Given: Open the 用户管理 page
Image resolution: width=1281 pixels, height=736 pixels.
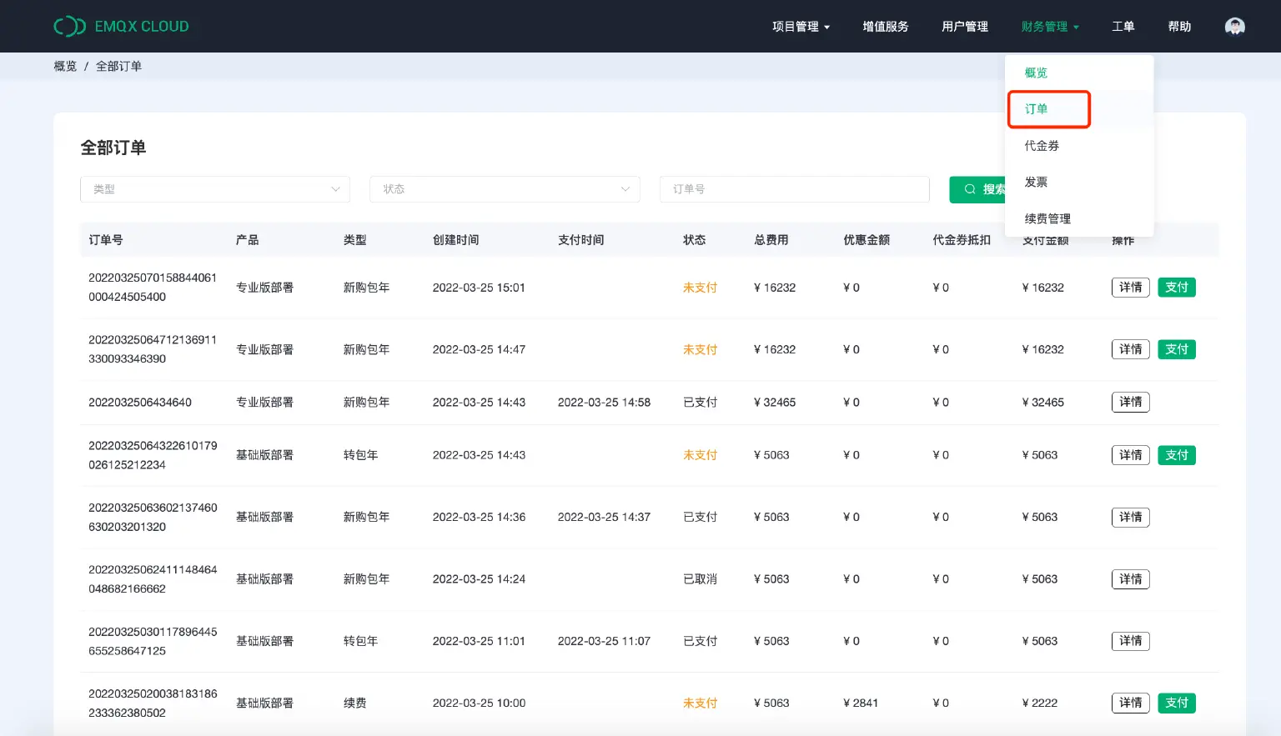Looking at the screenshot, I should [x=964, y=26].
